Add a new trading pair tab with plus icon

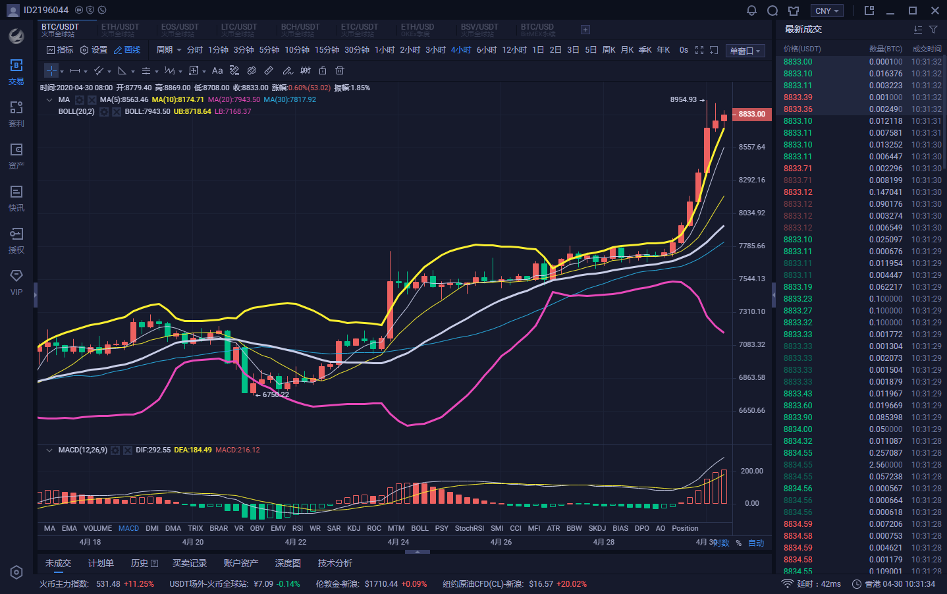coord(585,30)
